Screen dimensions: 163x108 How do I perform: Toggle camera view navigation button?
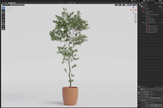coord(136,19)
